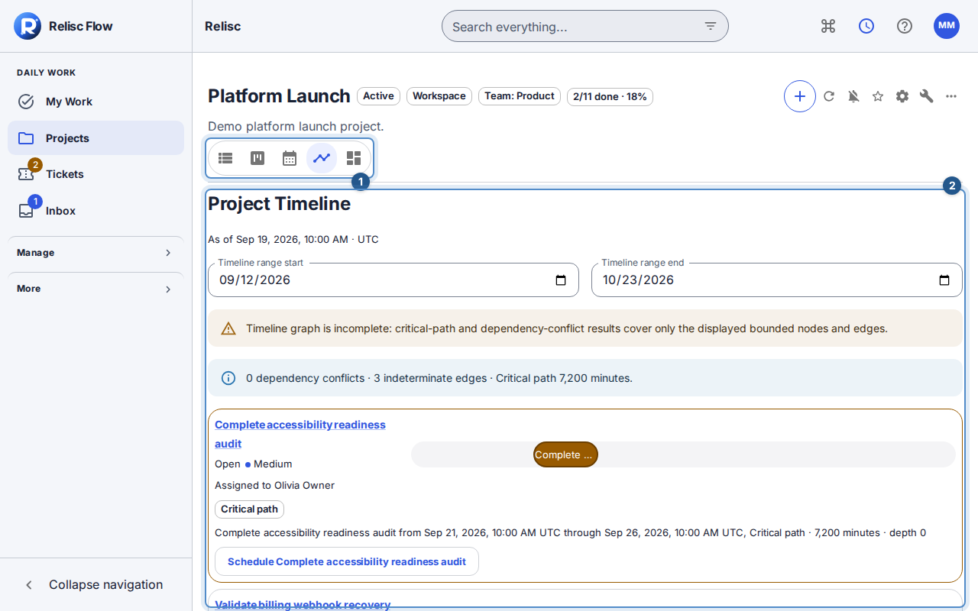Click the Team: Product chip

pos(520,96)
